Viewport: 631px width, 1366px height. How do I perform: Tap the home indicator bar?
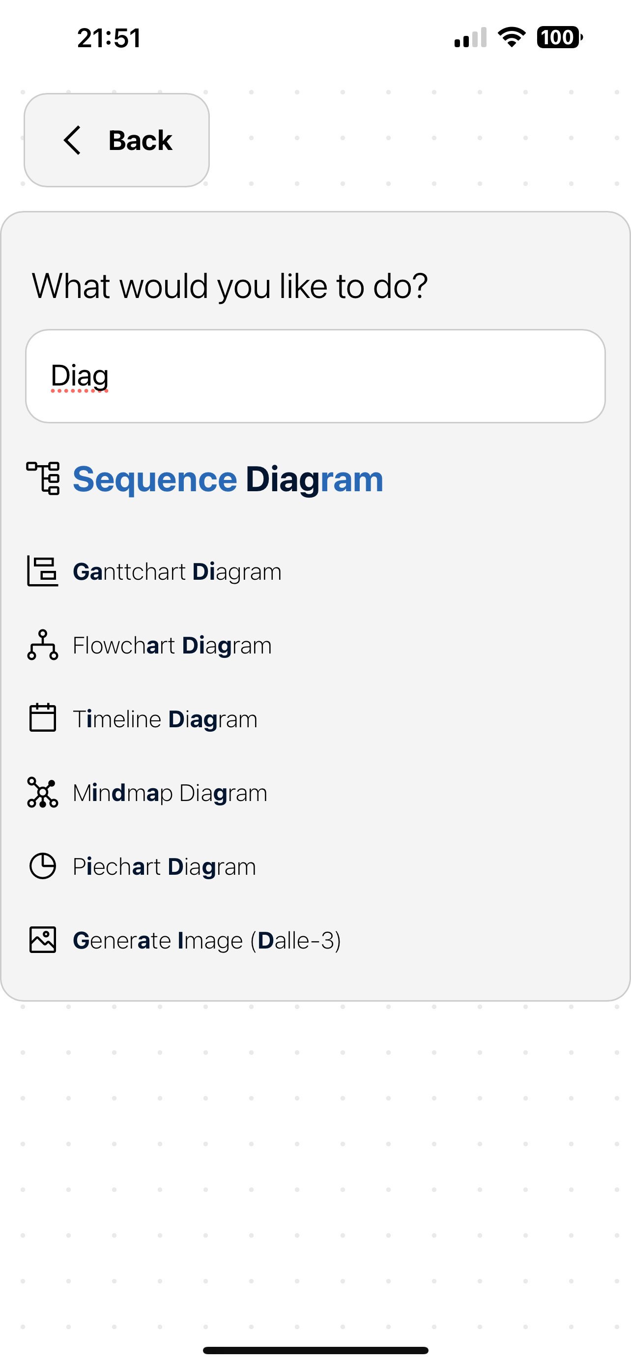pyautogui.click(x=315, y=1350)
